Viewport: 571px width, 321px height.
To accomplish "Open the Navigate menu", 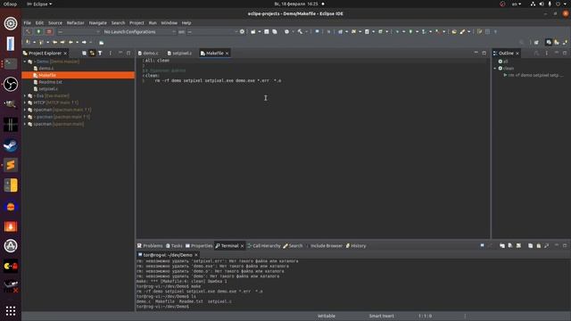I will (98, 22).
